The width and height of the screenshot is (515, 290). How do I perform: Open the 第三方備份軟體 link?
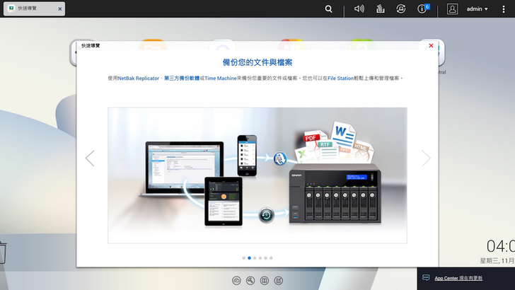pyautogui.click(x=182, y=79)
